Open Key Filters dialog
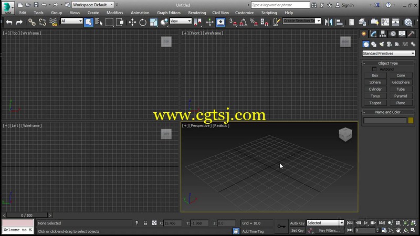This screenshot has width=420, height=236. 329,230
